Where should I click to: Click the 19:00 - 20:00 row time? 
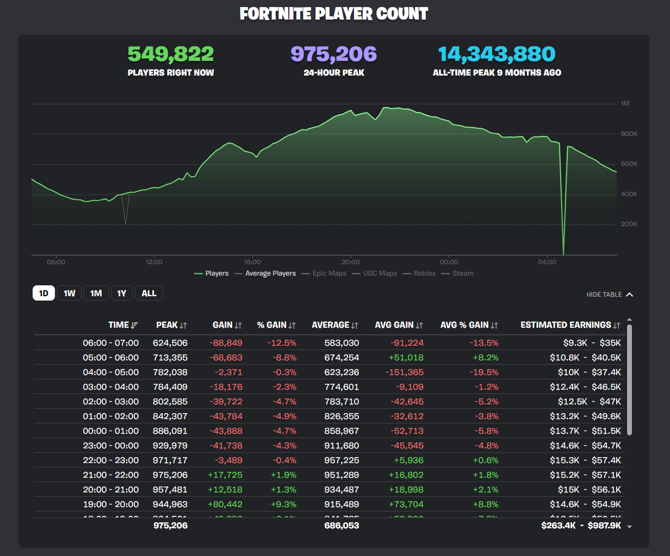point(111,504)
